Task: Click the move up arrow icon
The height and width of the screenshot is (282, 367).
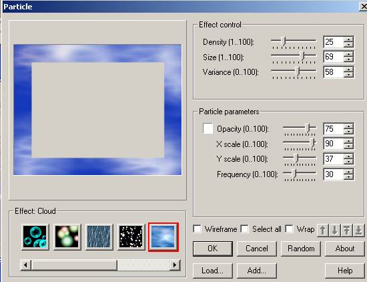Action: pyautogui.click(x=323, y=231)
